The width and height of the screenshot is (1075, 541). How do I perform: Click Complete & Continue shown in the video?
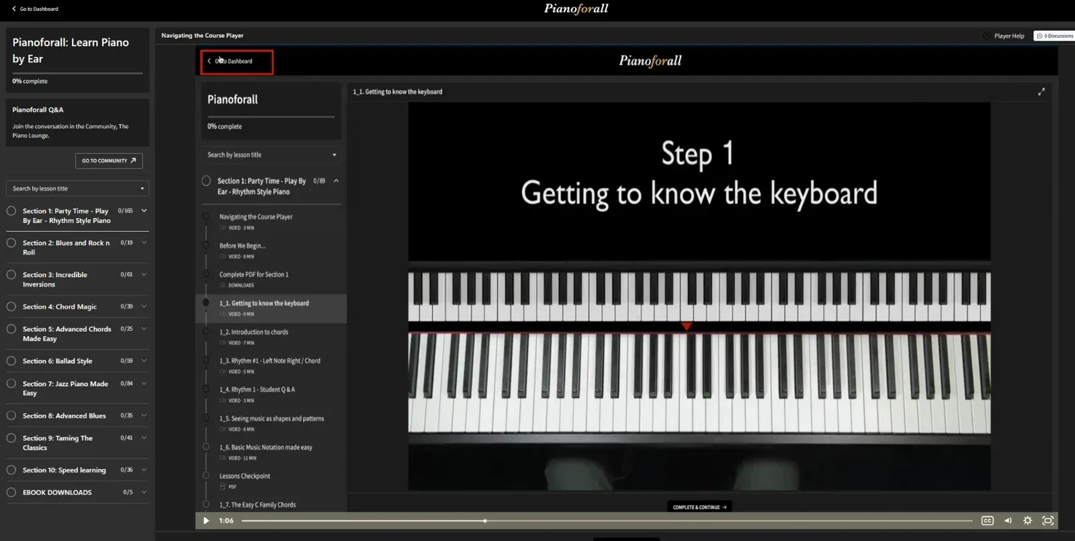(x=699, y=507)
